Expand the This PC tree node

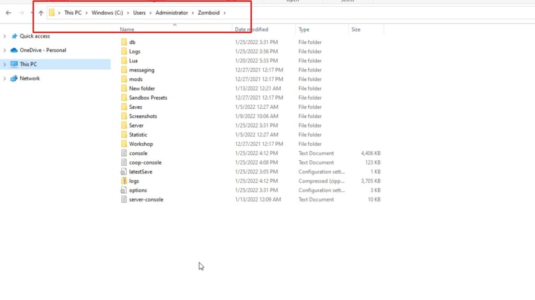click(5, 64)
